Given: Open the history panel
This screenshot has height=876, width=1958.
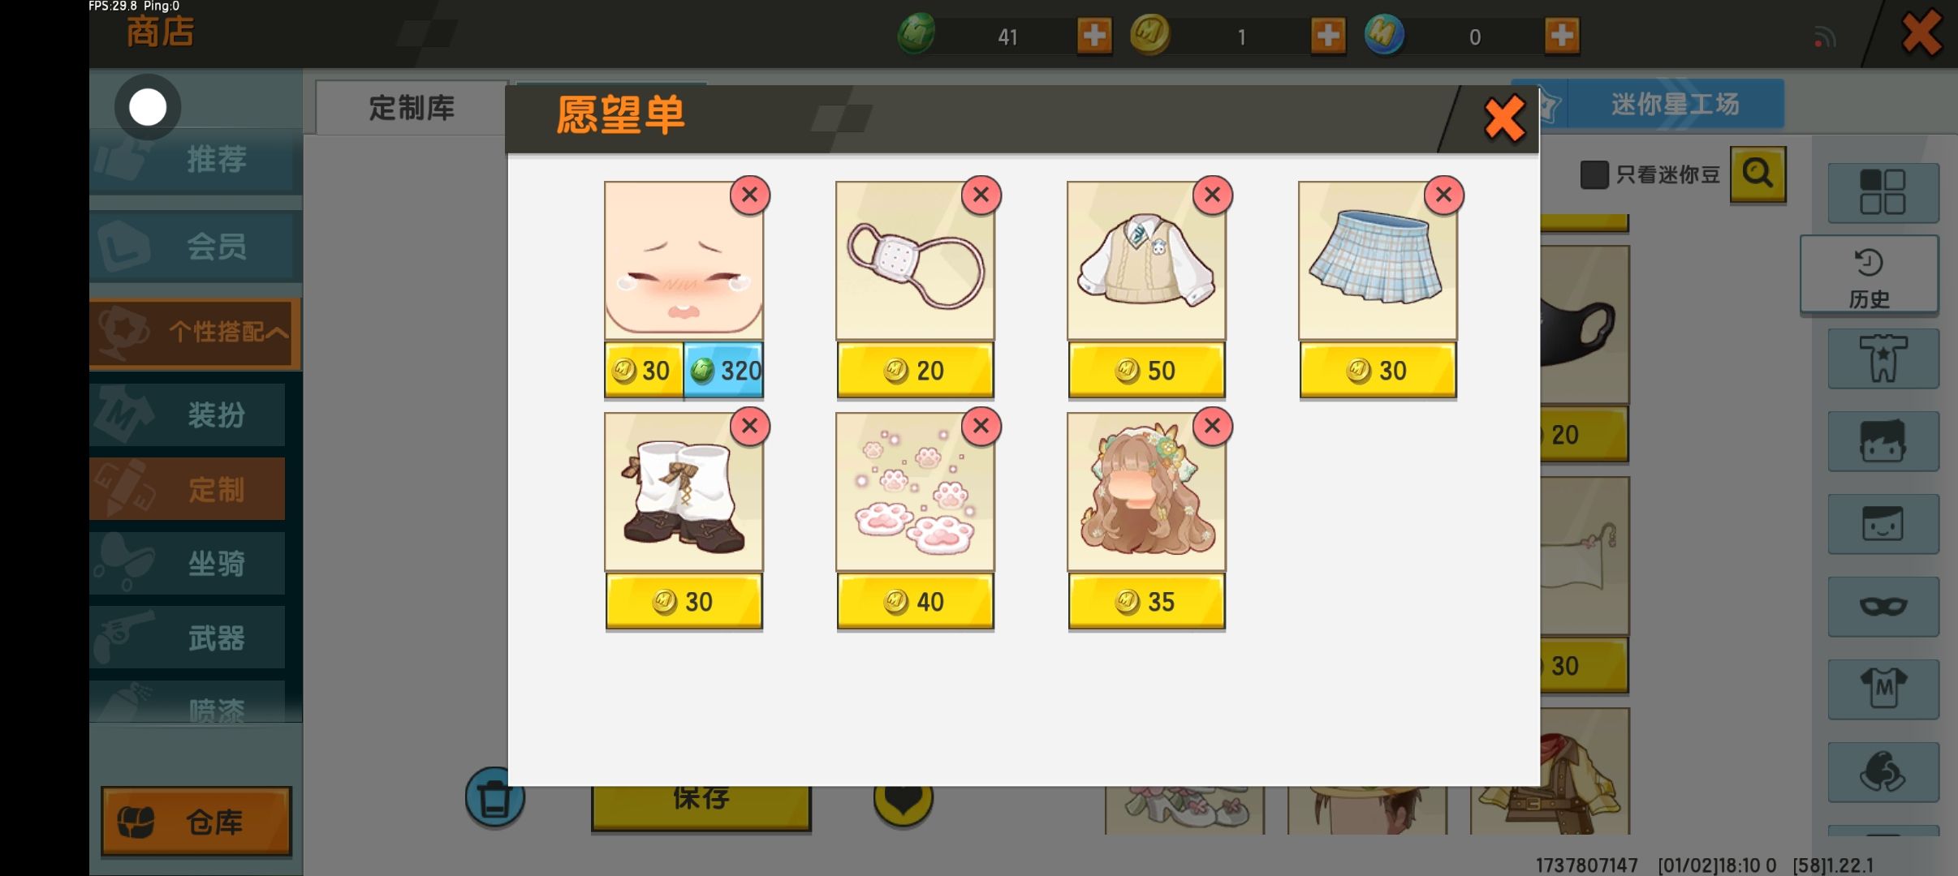Looking at the screenshot, I should (x=1869, y=275).
